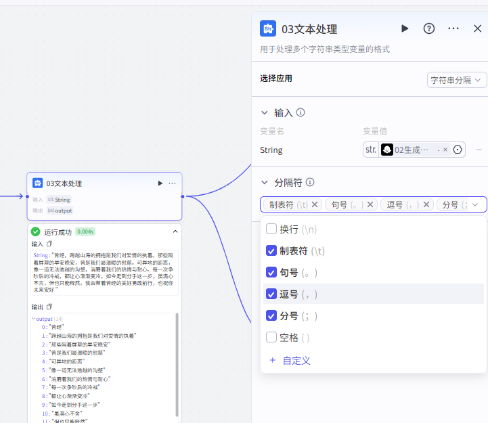Image resolution: width=488 pixels, height=423 pixels.
Task: Click the 选择应用 label
Action: click(x=276, y=79)
